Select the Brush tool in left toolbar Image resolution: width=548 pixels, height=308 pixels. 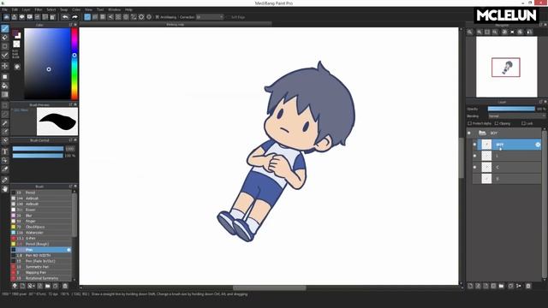5,28
